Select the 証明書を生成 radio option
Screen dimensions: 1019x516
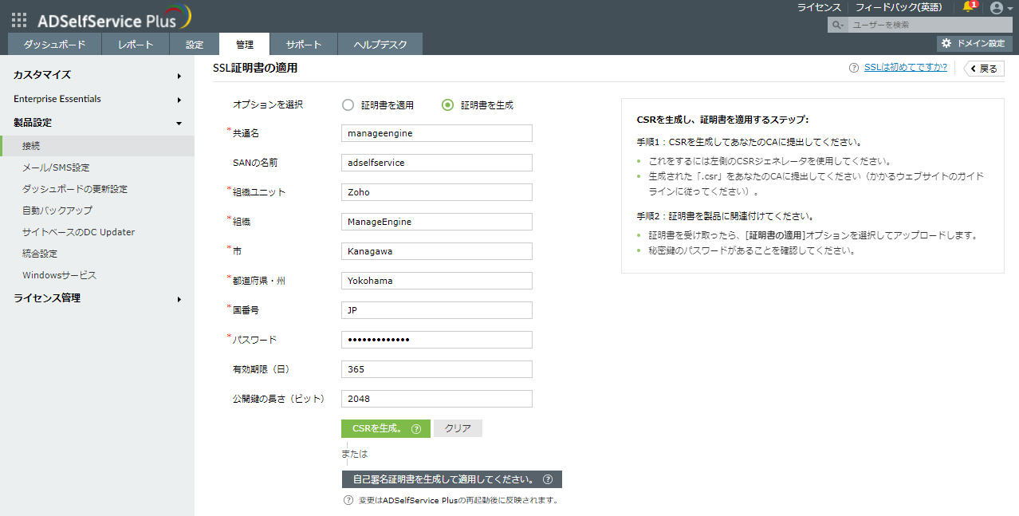coord(447,104)
